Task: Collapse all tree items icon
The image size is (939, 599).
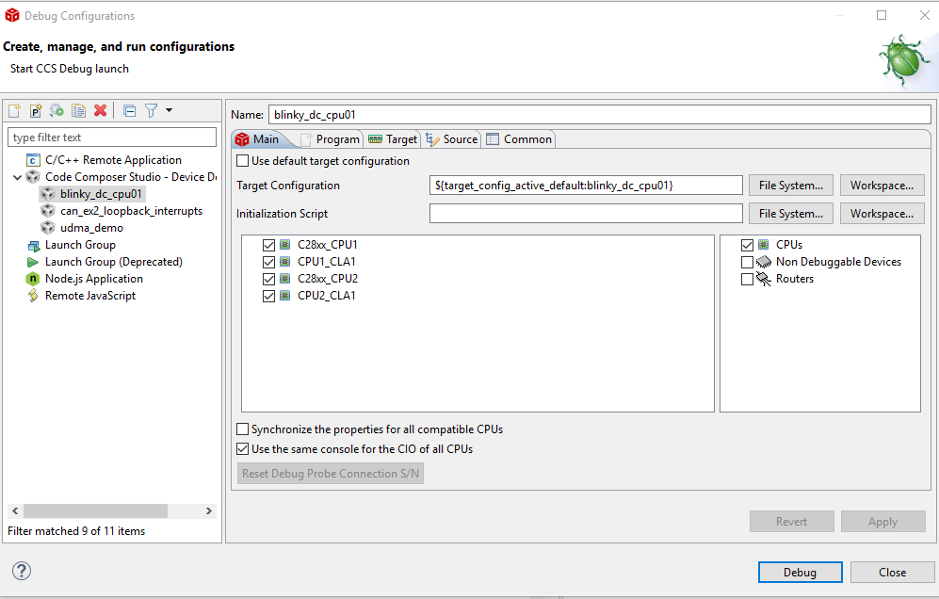Action: pos(130,111)
